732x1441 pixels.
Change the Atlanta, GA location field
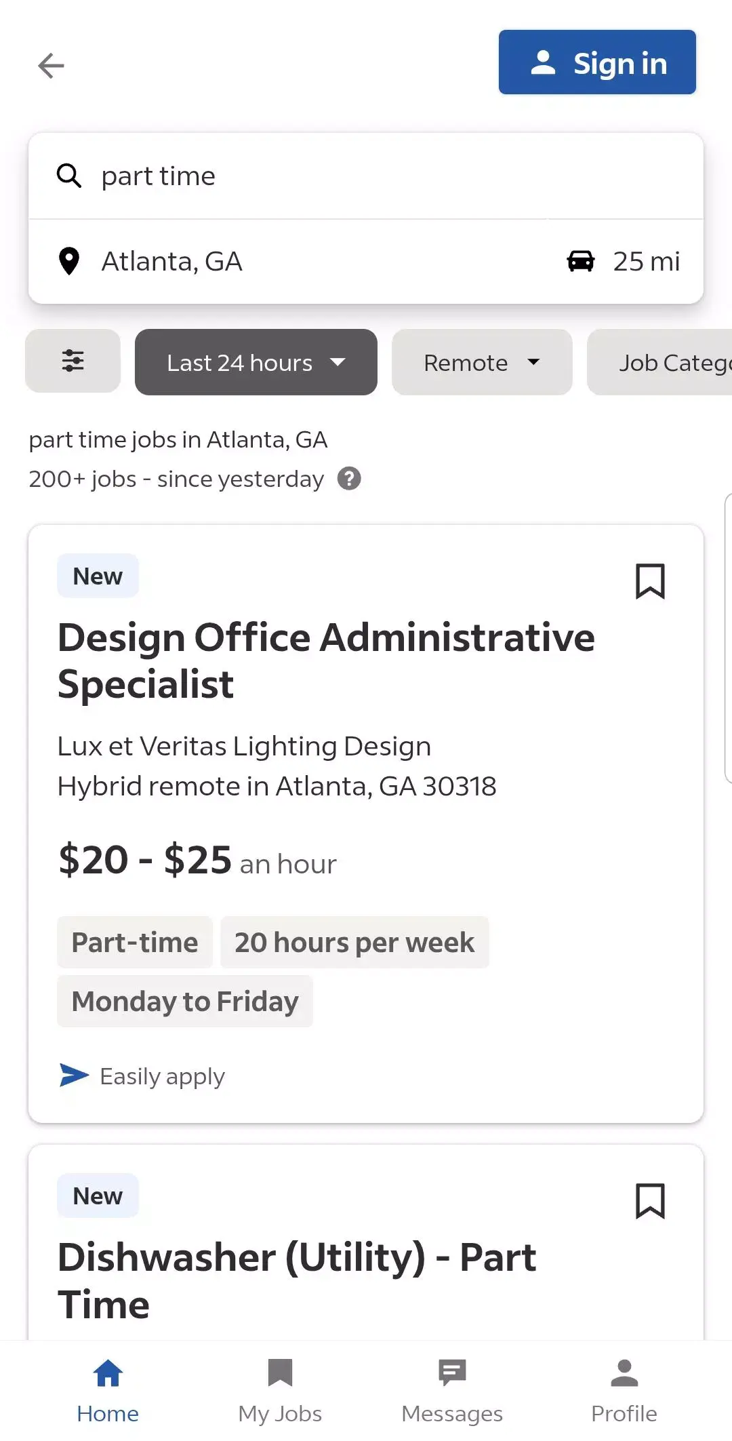tap(305, 262)
